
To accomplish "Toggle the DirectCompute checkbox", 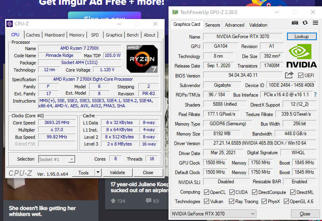I will coord(255,192).
